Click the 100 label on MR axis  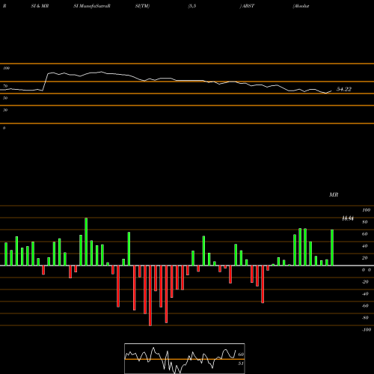pos(366,210)
